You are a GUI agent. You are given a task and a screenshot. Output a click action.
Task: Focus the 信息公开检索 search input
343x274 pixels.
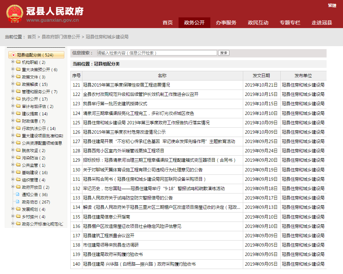tap(157, 53)
